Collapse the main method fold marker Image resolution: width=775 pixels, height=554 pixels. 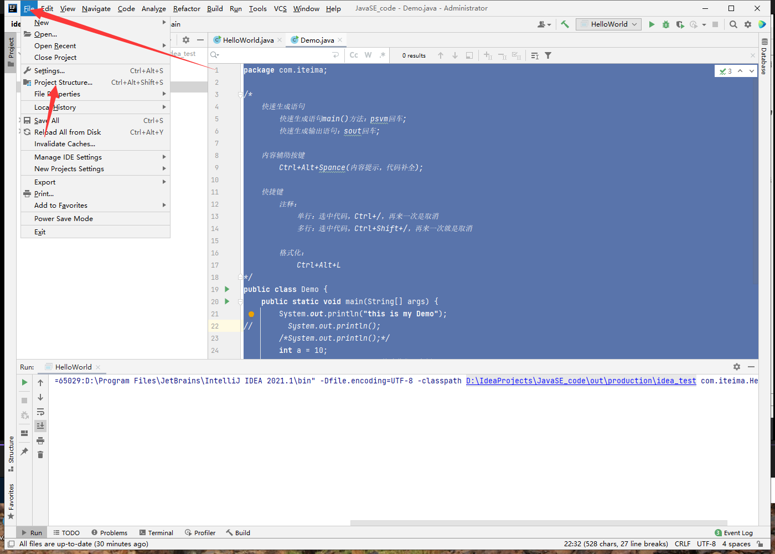pyautogui.click(x=240, y=301)
